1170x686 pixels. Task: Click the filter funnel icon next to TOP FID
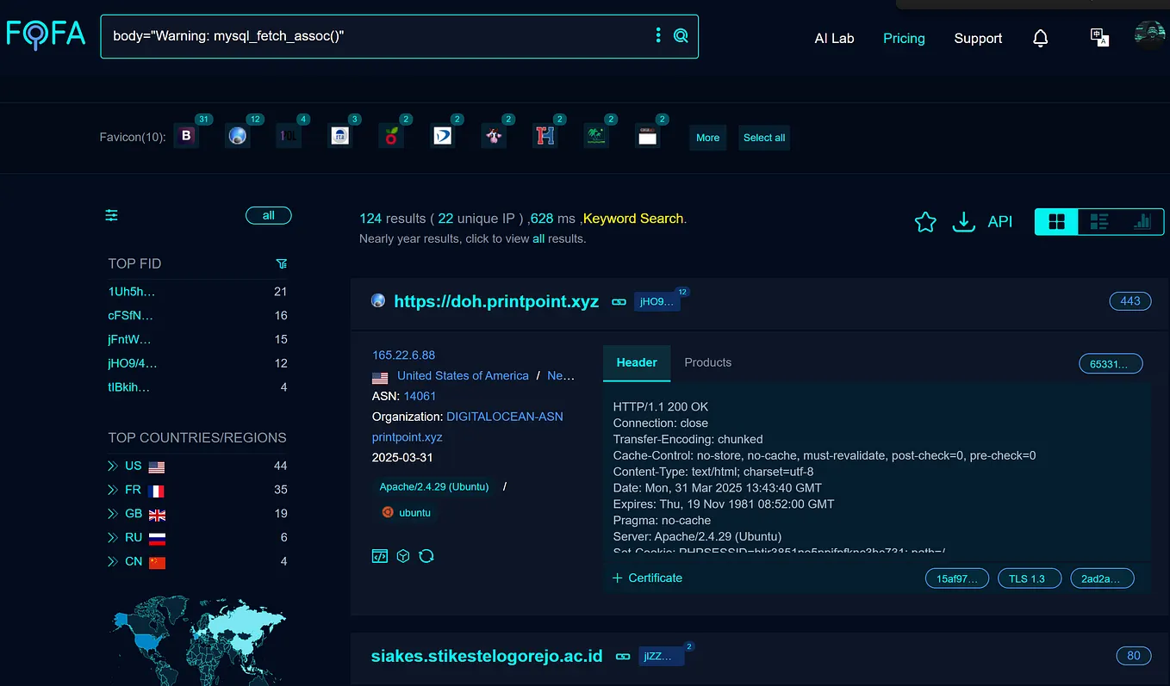[282, 263]
